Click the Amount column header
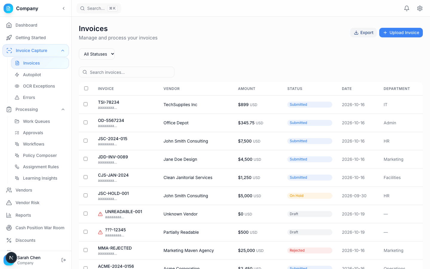 247,89
